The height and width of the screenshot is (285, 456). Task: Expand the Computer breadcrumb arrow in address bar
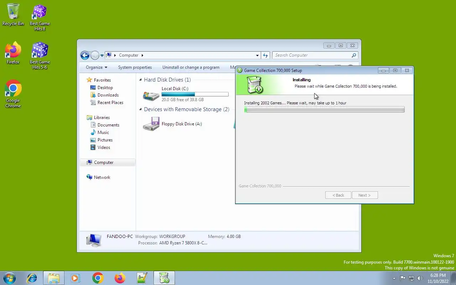pyautogui.click(x=142, y=55)
